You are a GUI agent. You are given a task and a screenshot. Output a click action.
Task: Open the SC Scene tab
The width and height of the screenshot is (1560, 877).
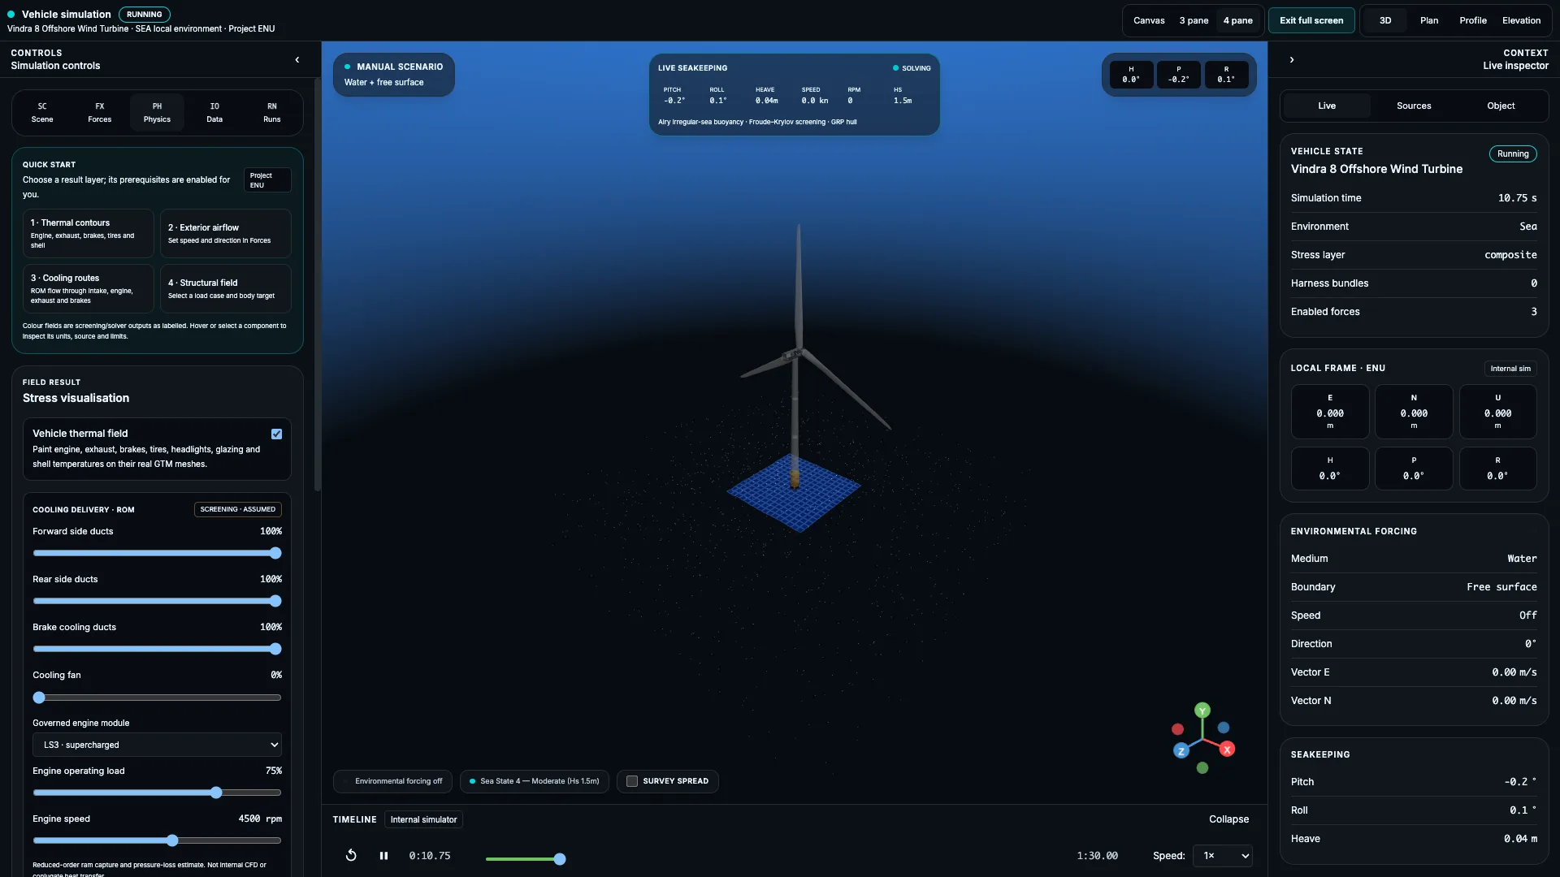(x=42, y=112)
